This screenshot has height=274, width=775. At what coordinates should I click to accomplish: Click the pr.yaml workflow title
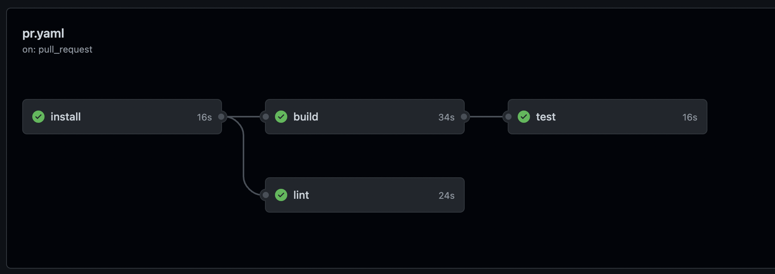pos(43,33)
